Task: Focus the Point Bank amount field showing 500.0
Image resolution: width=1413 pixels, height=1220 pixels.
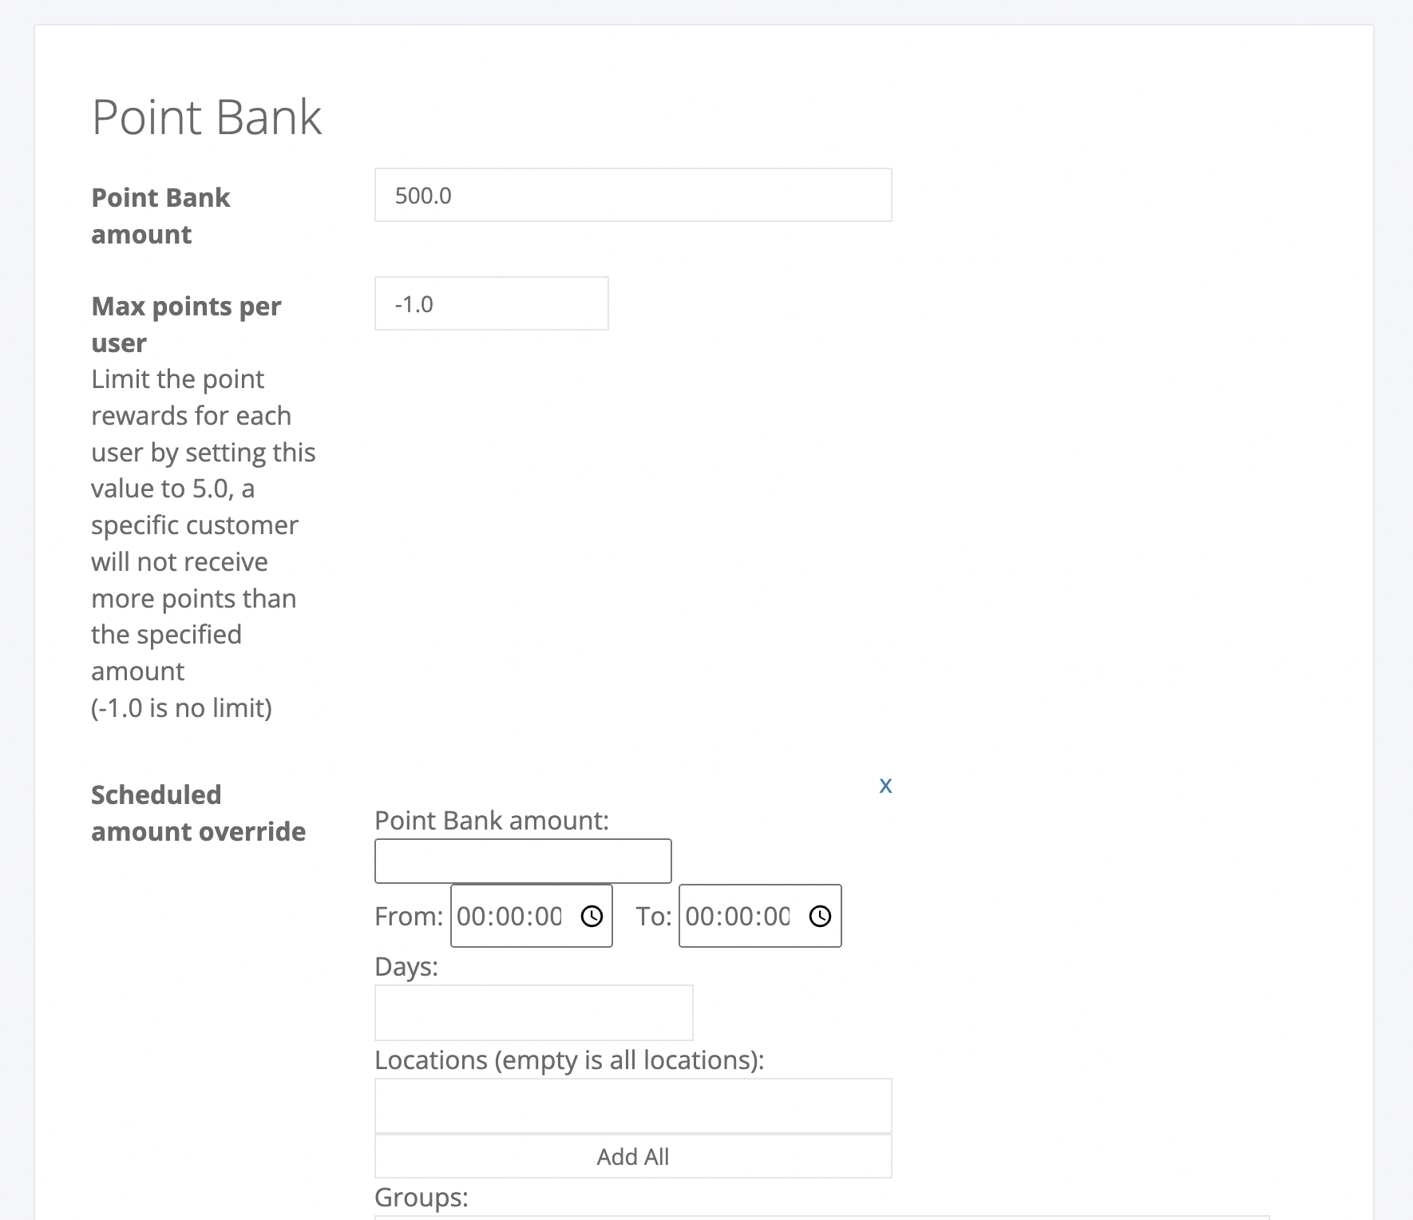Action: coord(633,195)
